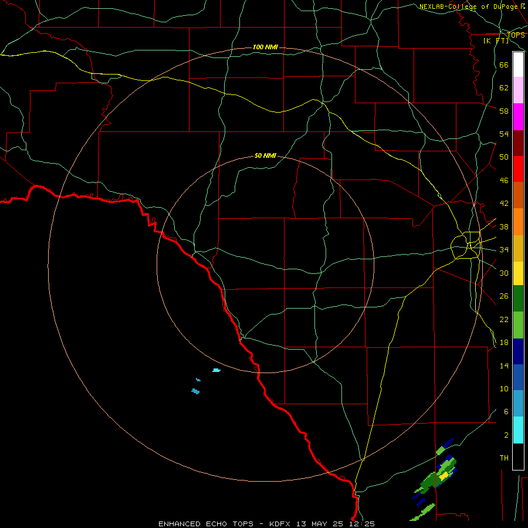
Task: Click the light pink scale swatch
Action: (x=518, y=90)
